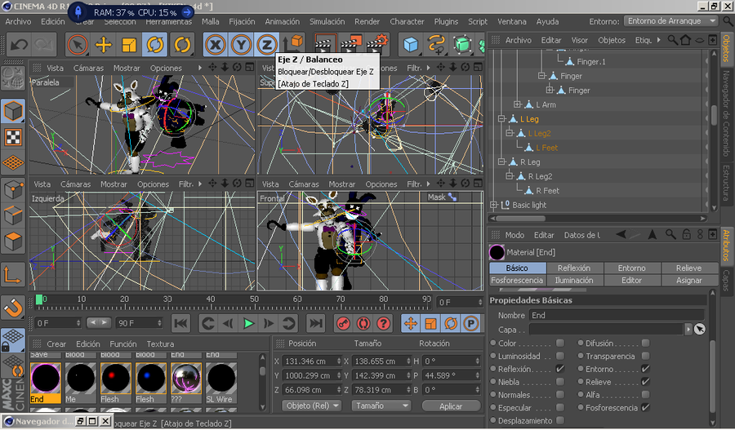Collapse the L Leg tree node
Viewport: 735px width, 430px height.
pos(501,119)
